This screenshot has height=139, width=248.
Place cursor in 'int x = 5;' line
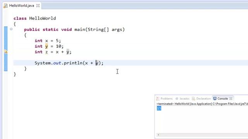point(48,41)
